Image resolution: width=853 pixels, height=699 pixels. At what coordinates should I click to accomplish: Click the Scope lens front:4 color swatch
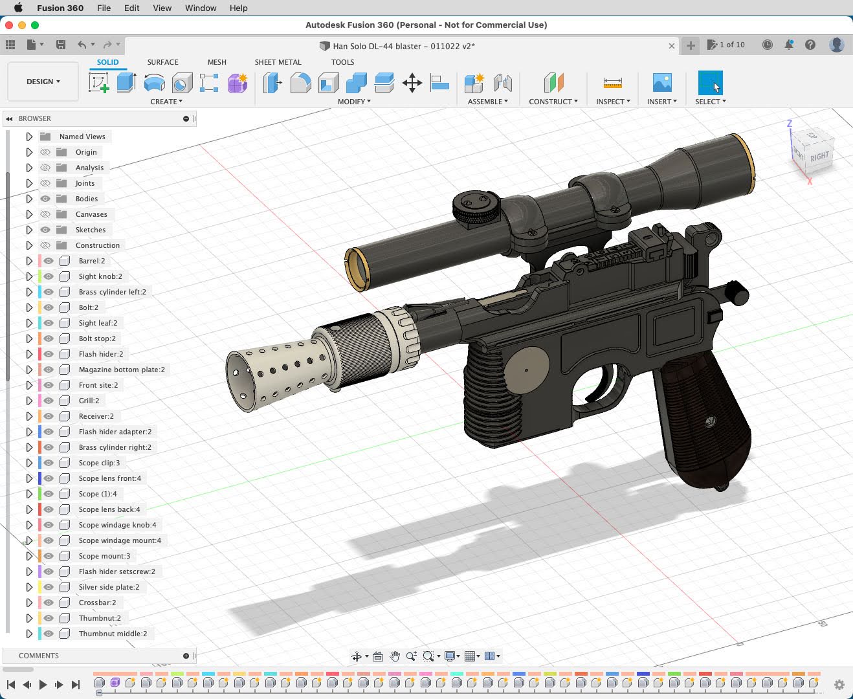(x=40, y=478)
